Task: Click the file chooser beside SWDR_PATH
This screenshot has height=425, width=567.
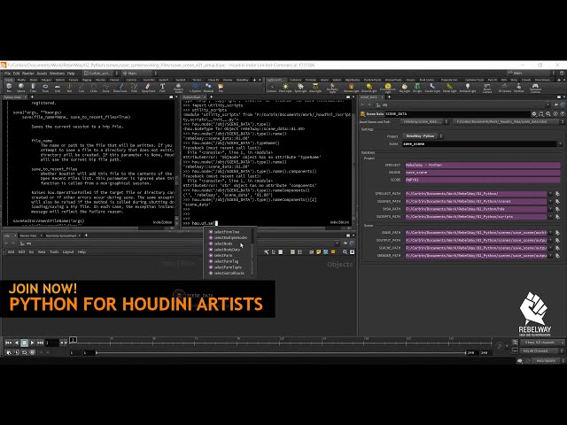Action: pos(557,233)
